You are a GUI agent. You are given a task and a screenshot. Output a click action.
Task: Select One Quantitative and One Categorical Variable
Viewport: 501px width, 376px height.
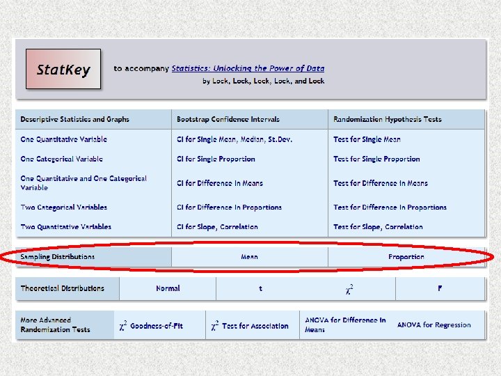tap(83, 183)
